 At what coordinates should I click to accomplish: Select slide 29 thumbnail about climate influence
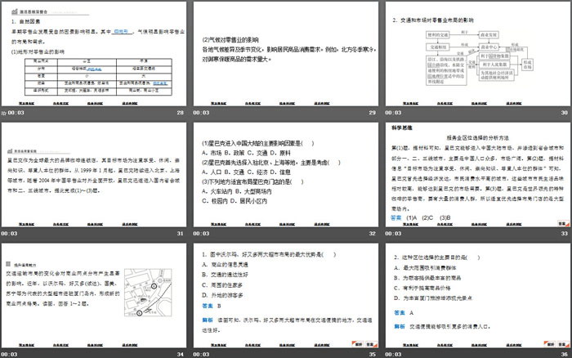[x=286, y=54]
